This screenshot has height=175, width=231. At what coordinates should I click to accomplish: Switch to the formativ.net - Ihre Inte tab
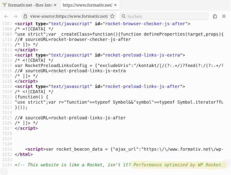pos(30,5)
